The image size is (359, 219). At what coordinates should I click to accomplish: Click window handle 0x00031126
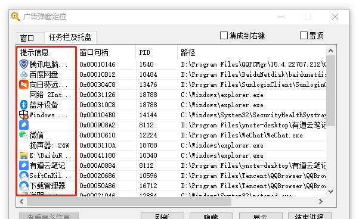(x=98, y=95)
